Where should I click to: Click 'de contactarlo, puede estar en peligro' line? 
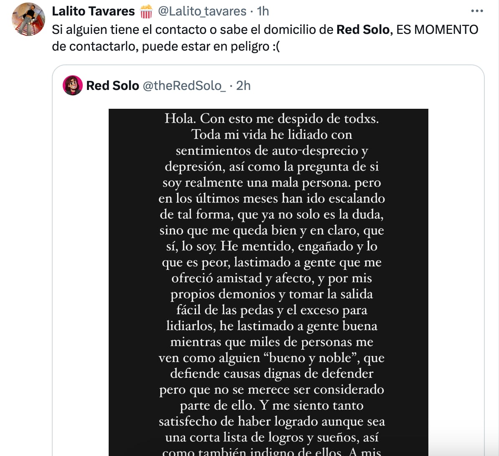click(165, 46)
